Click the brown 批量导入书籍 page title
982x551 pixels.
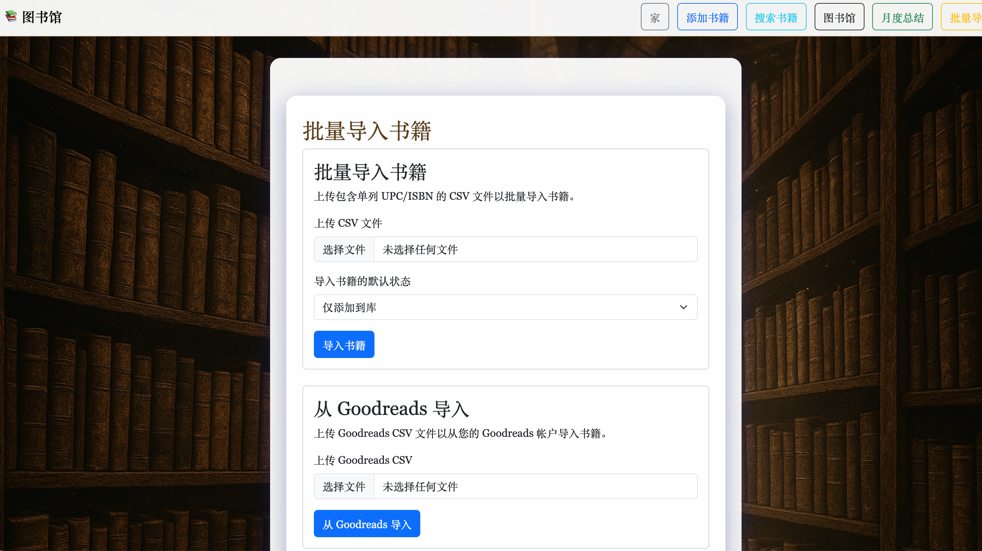[367, 131]
